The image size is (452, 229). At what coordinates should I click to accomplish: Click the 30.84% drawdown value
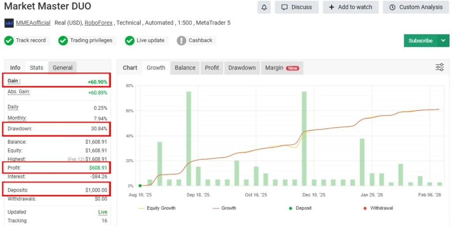[x=99, y=129]
